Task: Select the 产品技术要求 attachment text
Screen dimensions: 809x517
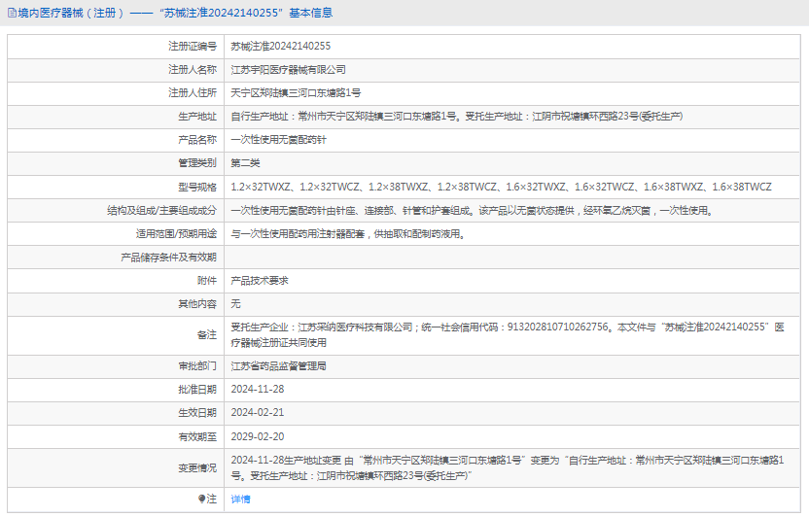Action: (x=260, y=281)
